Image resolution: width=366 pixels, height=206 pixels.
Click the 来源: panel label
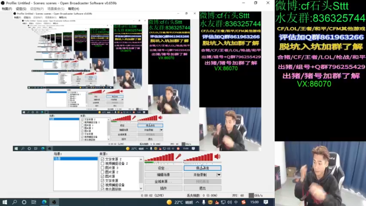(103, 154)
